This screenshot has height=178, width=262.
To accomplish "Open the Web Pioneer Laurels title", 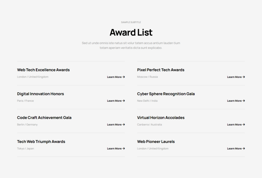I will (156, 142).
